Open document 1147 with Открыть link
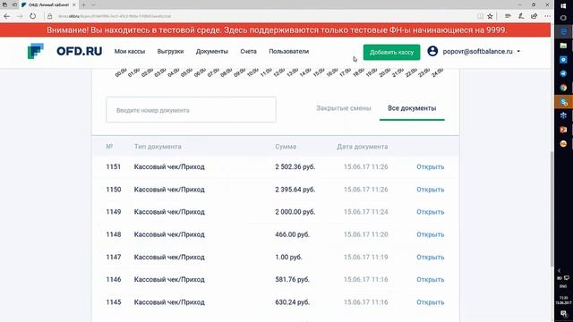This screenshot has width=573, height=322. point(430,257)
